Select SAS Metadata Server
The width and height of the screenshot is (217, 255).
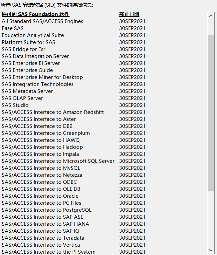27,91
